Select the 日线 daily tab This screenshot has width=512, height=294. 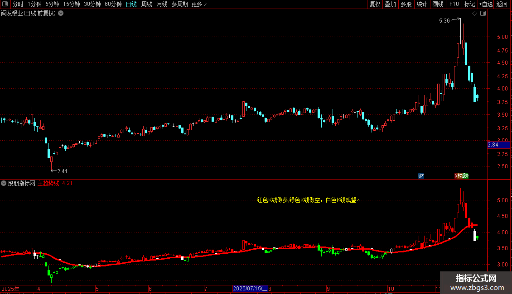(x=131, y=4)
